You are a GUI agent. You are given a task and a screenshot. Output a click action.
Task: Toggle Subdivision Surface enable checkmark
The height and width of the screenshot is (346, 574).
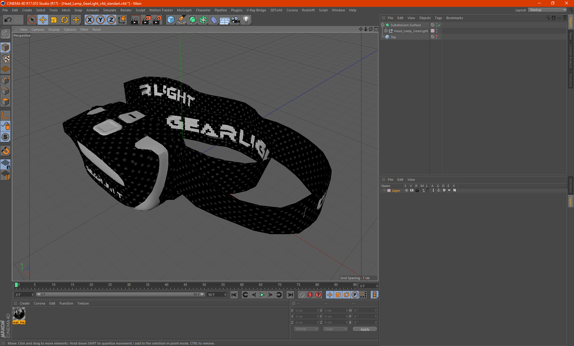(x=439, y=25)
